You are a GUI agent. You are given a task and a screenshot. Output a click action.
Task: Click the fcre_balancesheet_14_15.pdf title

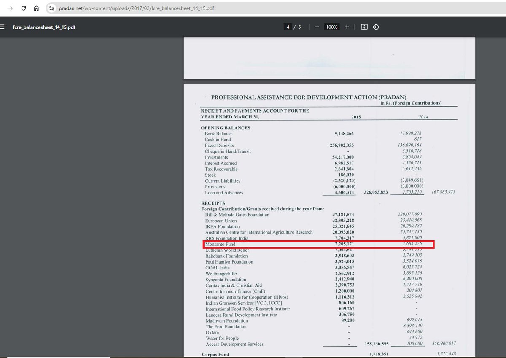point(44,27)
